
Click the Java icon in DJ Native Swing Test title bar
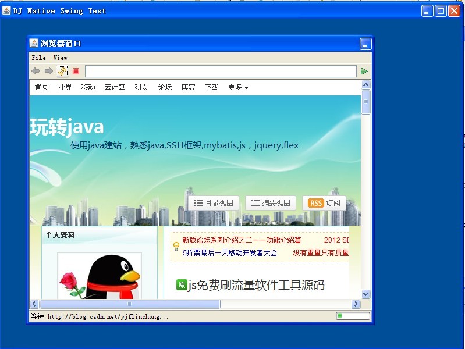[x=6, y=10]
